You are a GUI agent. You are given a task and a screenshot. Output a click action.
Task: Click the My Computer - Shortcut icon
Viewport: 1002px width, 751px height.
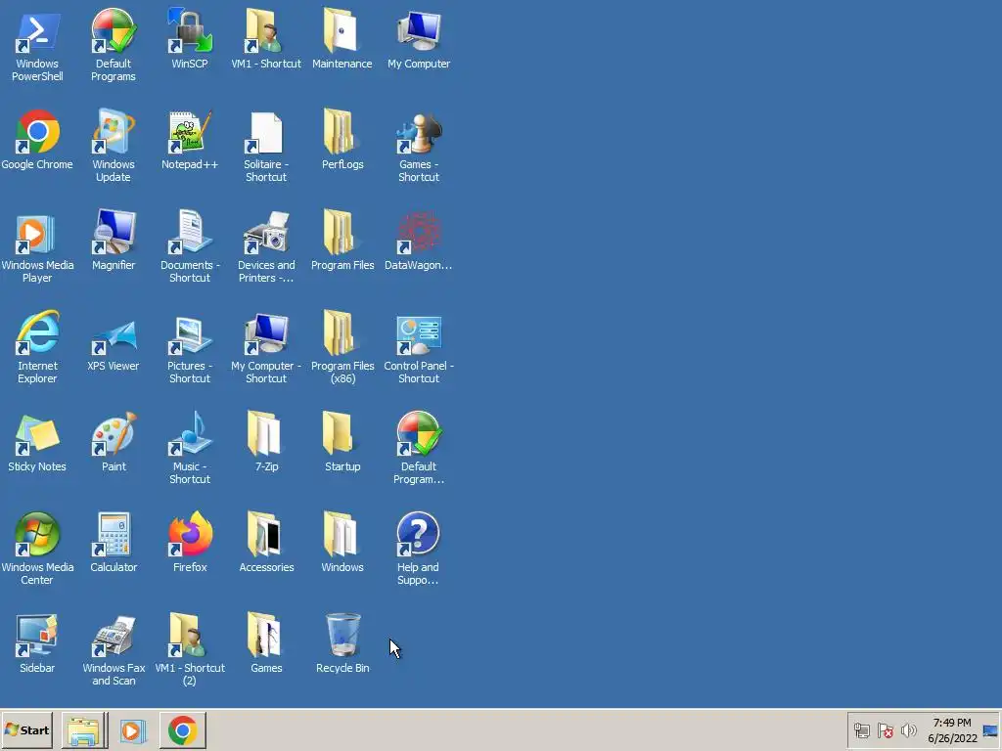click(x=266, y=333)
